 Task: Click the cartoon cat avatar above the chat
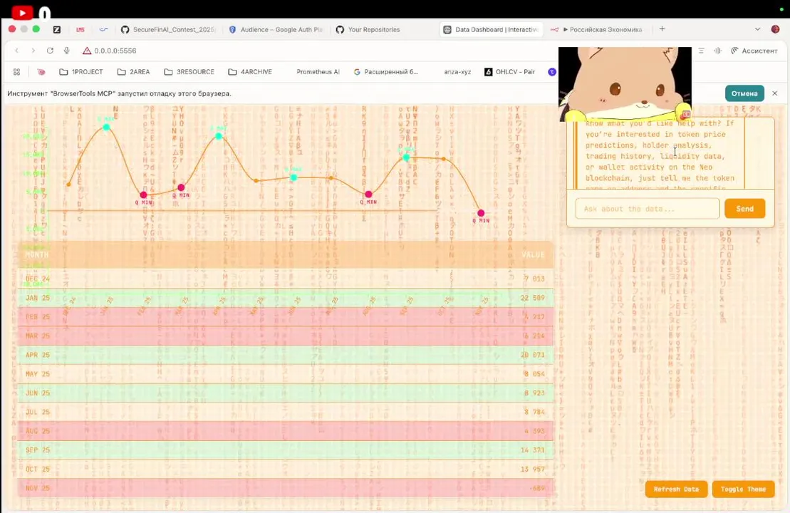625,83
